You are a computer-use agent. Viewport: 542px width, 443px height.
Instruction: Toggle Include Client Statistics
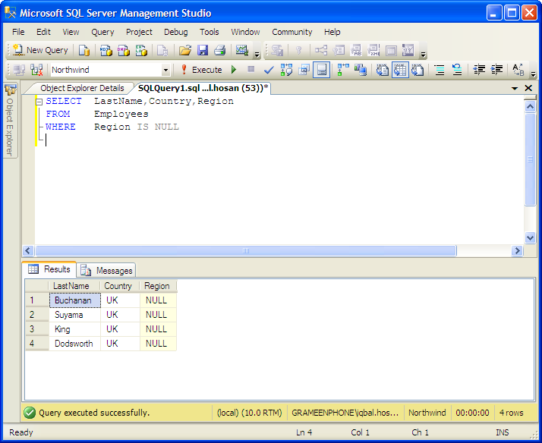click(x=361, y=70)
